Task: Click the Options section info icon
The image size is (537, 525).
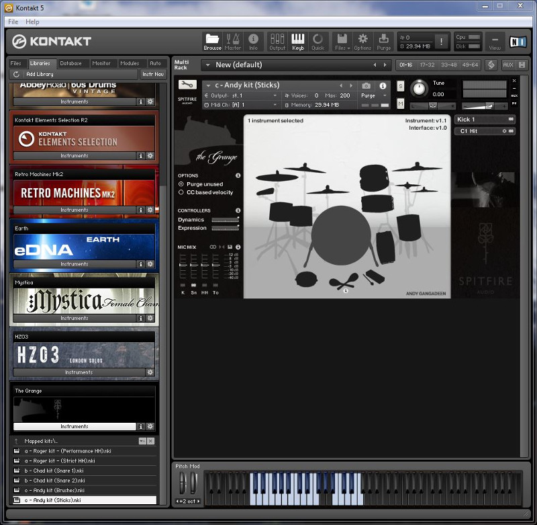Action: 238,175
